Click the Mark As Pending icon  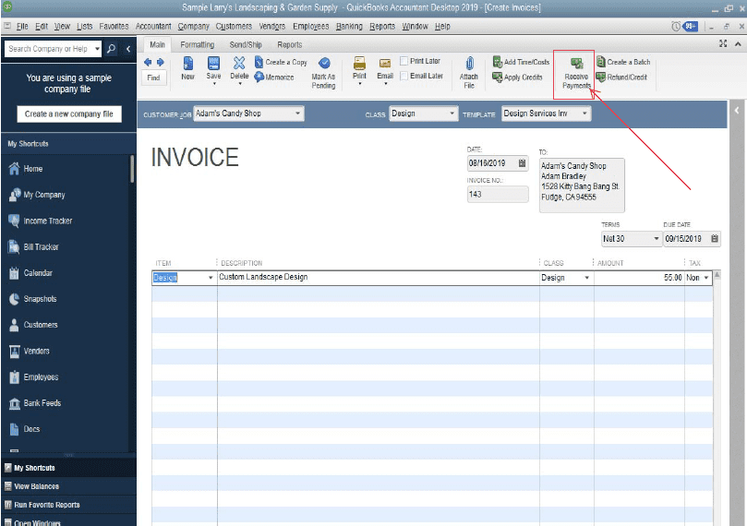tap(324, 64)
